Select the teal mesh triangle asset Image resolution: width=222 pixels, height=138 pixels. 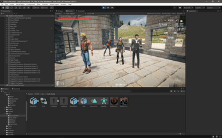tap(94, 101)
